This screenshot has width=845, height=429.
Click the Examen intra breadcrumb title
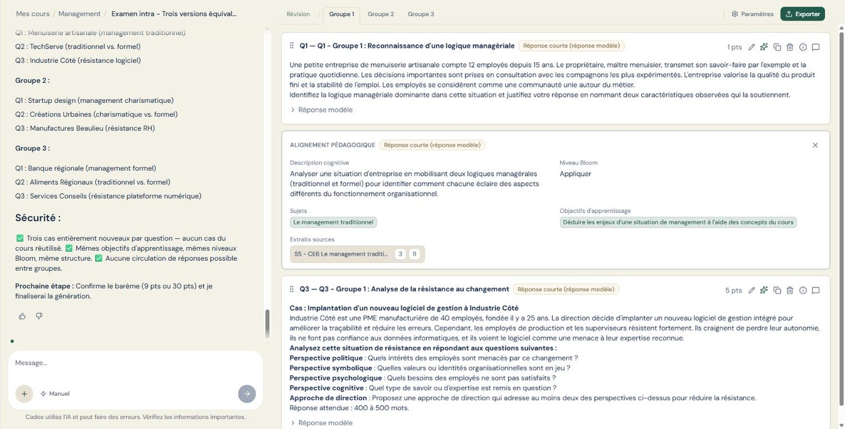tap(174, 14)
